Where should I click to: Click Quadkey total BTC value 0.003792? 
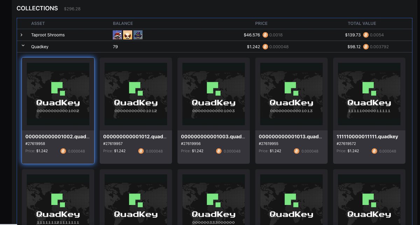point(379,46)
